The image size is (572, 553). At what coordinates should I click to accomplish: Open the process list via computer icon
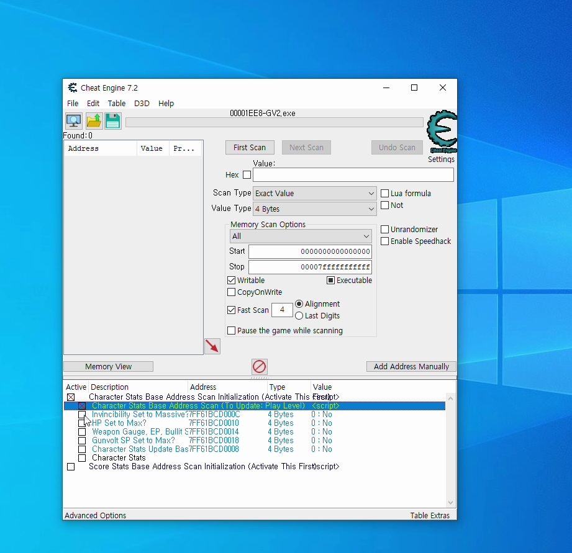(74, 121)
